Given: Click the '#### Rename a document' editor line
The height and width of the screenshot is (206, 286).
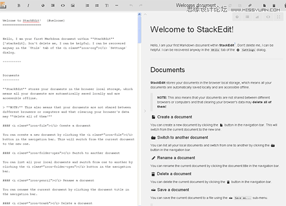Looking at the screenshot, I should click(49, 180).
